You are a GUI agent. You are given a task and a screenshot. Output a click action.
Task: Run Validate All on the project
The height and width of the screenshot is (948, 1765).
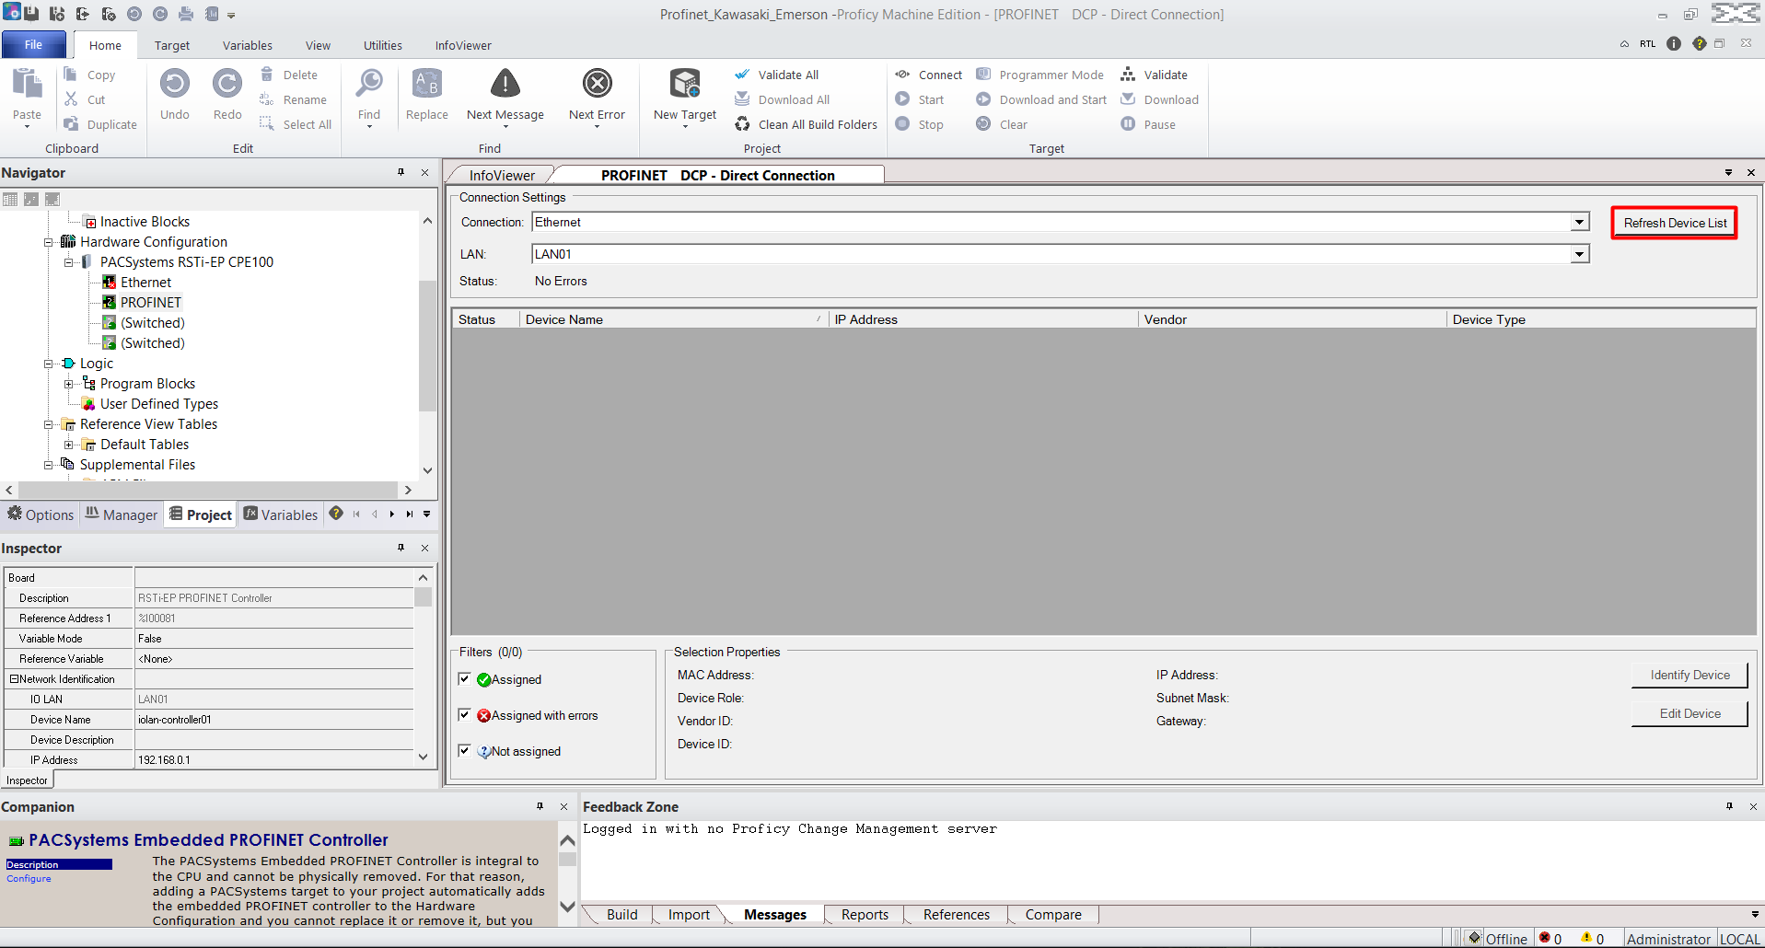(x=777, y=75)
